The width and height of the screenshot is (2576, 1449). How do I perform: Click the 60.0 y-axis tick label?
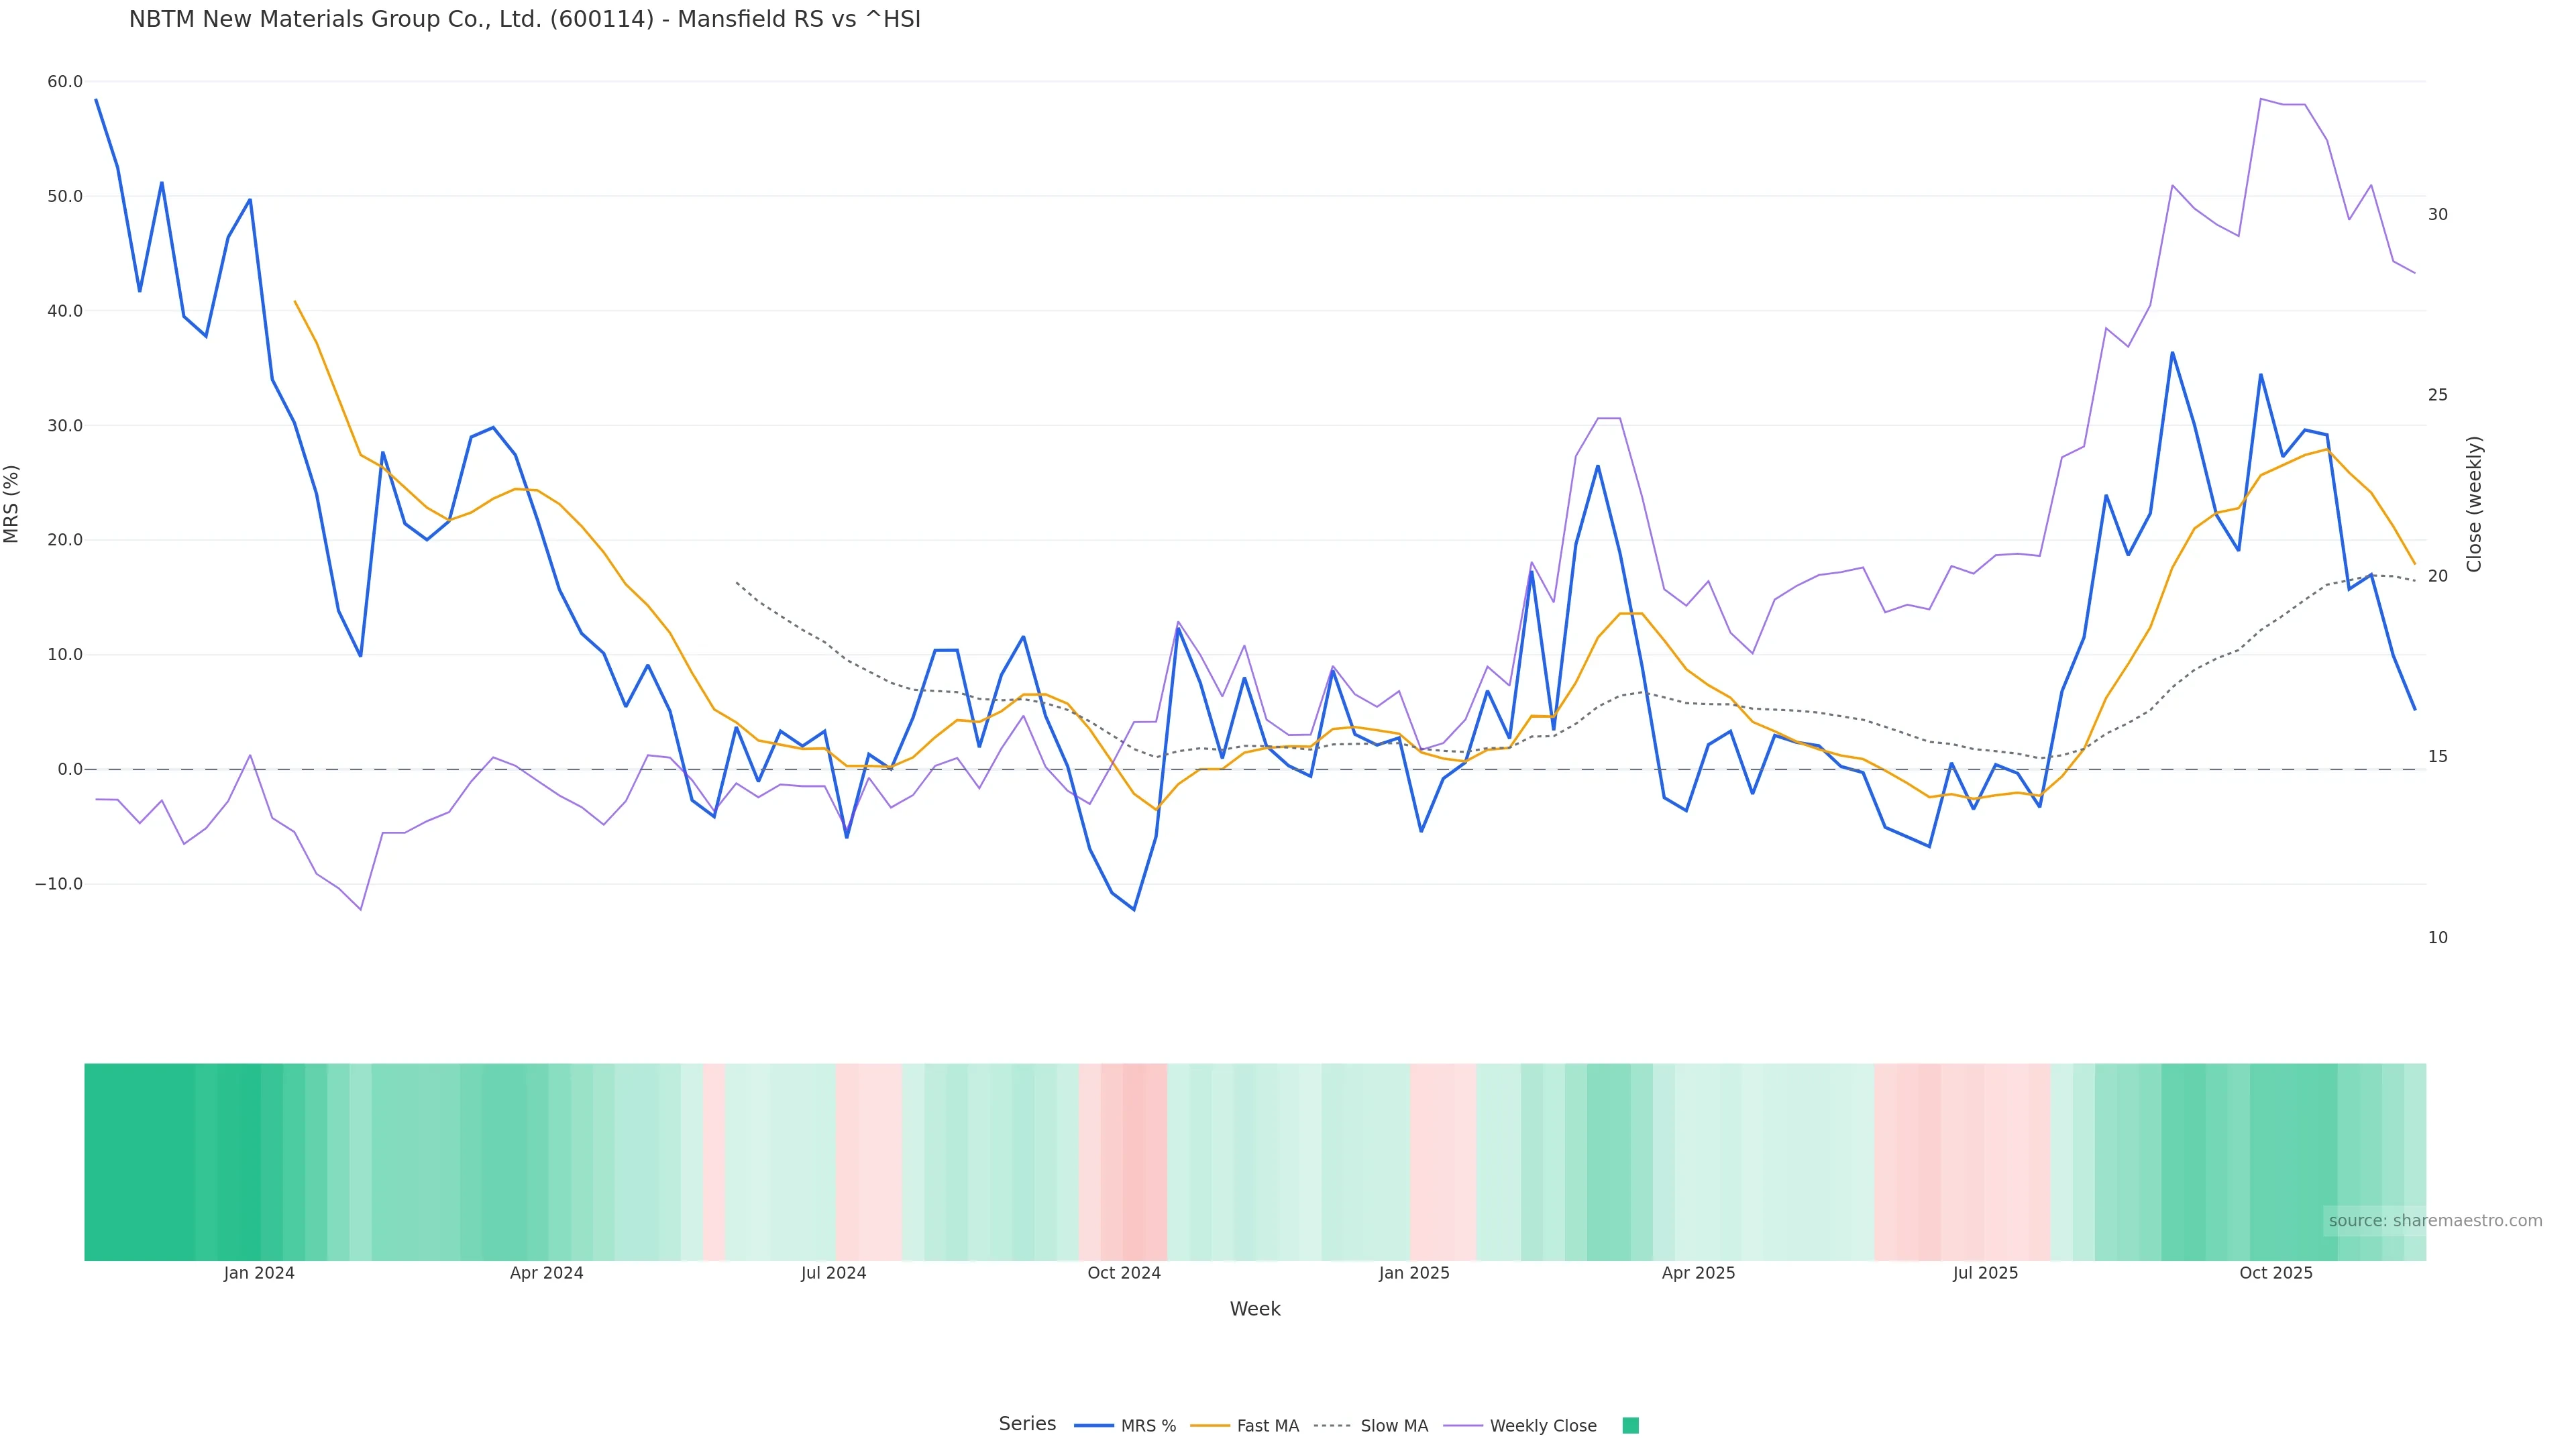click(65, 82)
